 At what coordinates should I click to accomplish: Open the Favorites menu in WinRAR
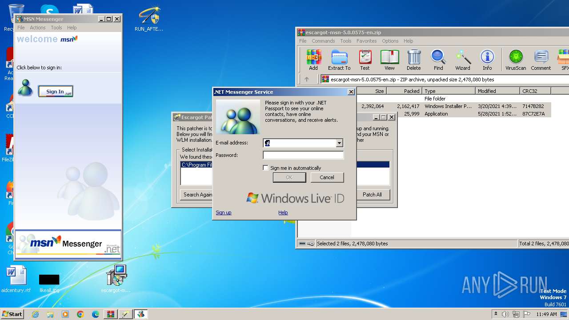coord(367,41)
